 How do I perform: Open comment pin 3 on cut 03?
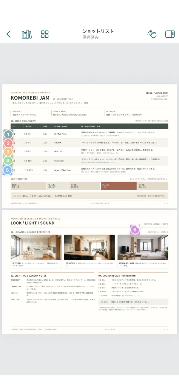8,152
